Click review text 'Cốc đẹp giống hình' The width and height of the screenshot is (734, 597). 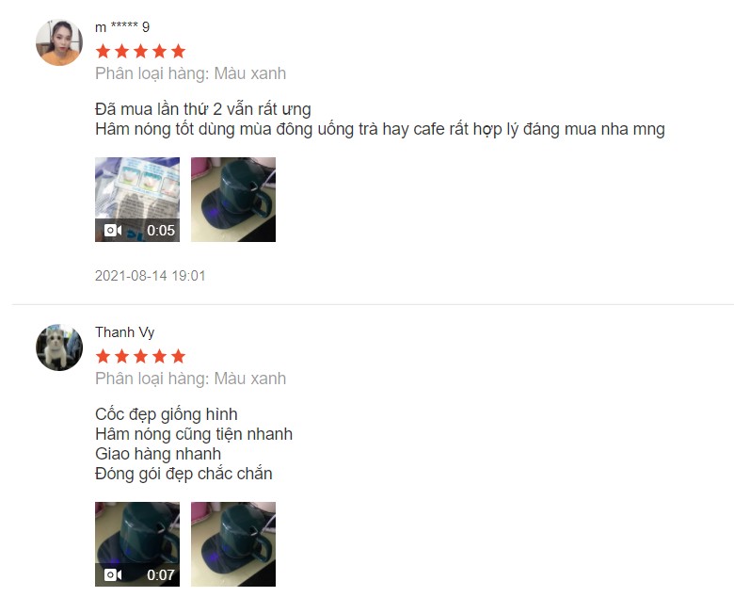167,414
